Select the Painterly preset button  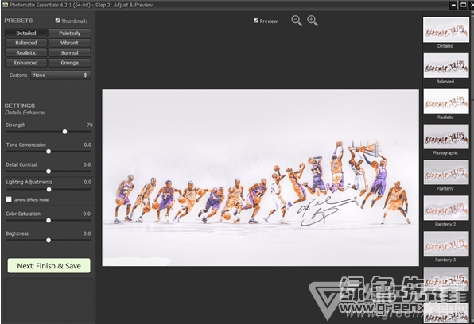[x=69, y=33]
